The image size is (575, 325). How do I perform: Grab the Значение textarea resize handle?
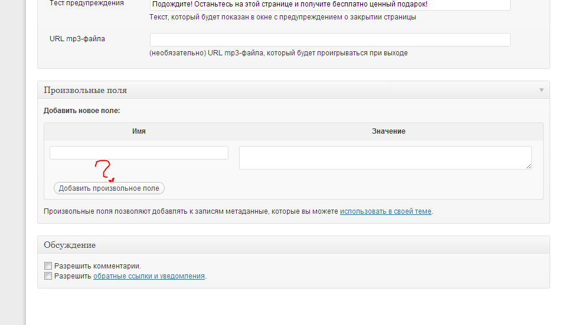tap(528, 167)
